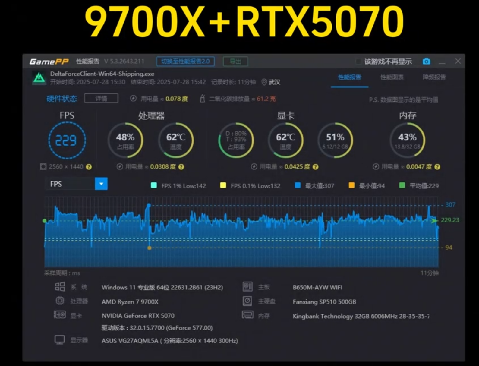Click the FPS 1% Low cyan swatch
Viewport: 479px width, 366px height.
click(x=154, y=185)
